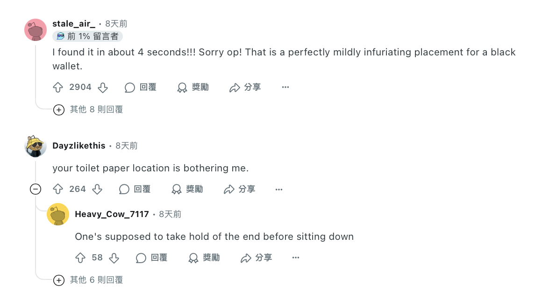Downvote stale_air_'s comment
The width and height of the screenshot is (542, 299).
click(103, 88)
